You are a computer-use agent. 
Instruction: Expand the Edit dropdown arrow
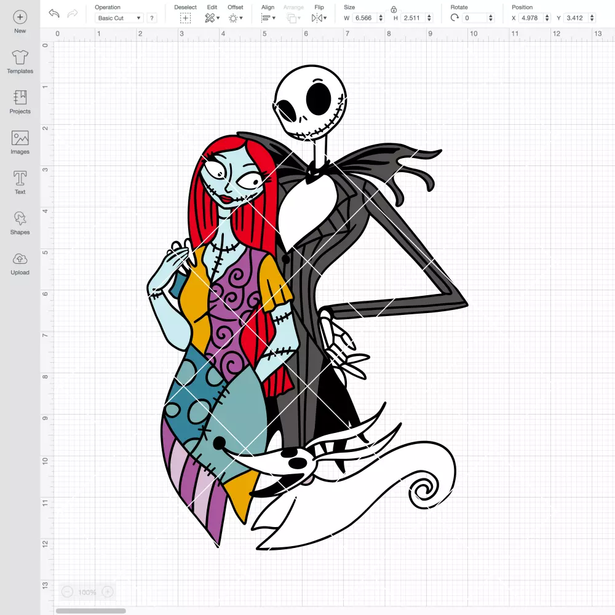click(x=218, y=18)
